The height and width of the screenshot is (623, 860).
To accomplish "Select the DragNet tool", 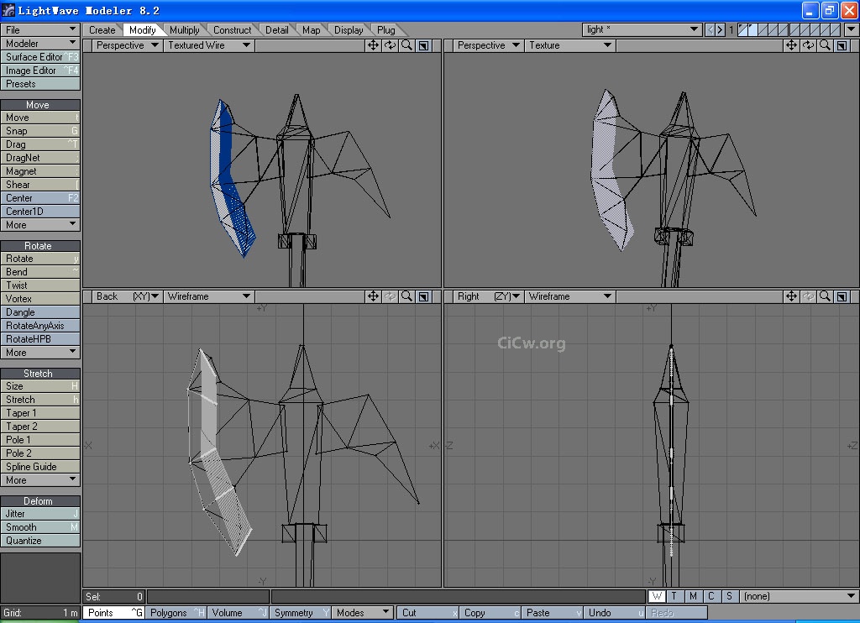I will [x=40, y=158].
